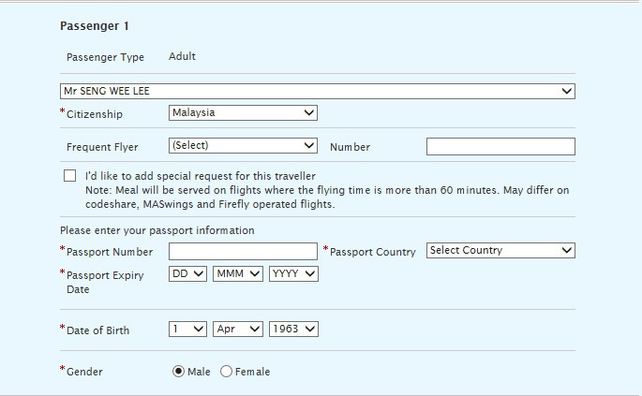Open passport expiry DD day dropdown

[x=187, y=273]
